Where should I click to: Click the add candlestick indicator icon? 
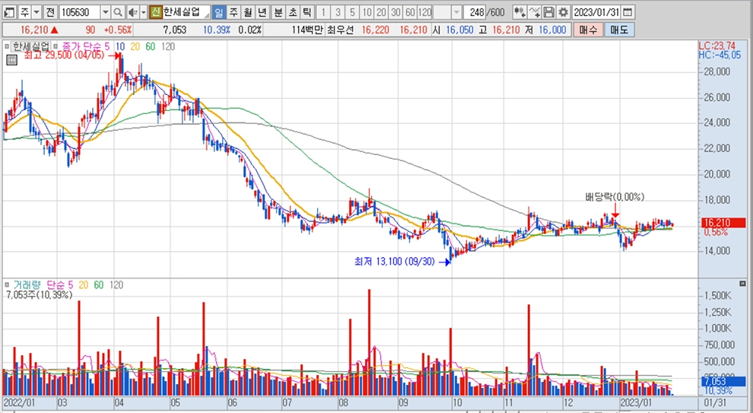point(519,12)
